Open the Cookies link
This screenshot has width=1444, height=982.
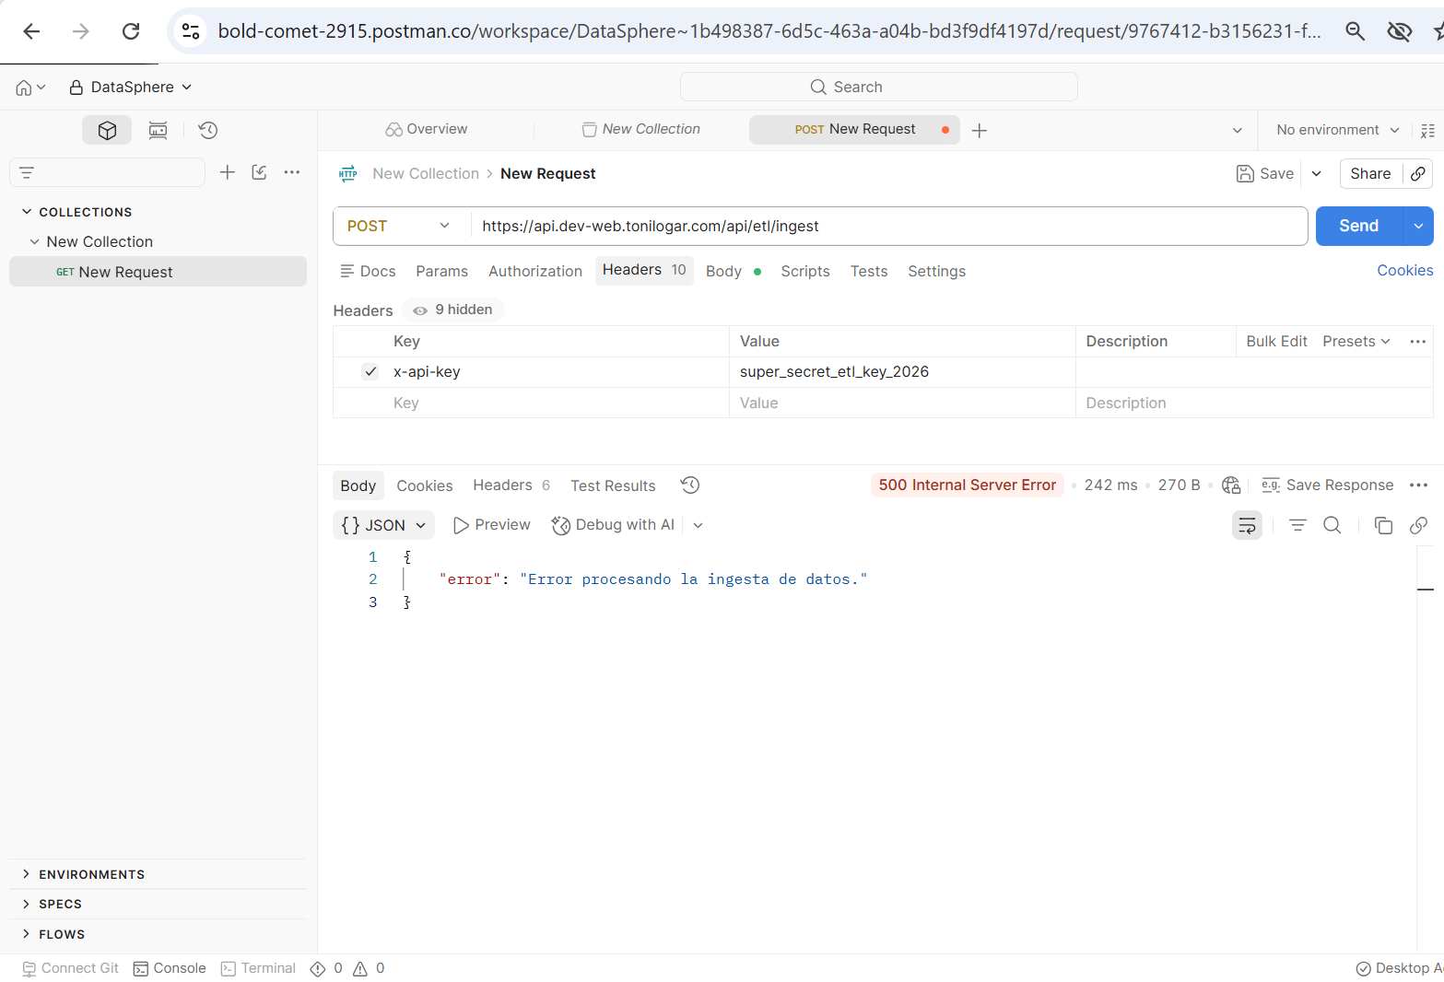click(1404, 271)
